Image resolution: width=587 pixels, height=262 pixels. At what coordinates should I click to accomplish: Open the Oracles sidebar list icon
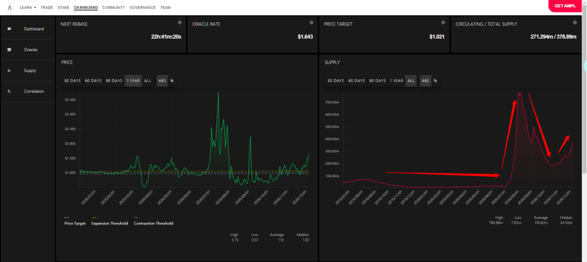pyautogui.click(x=9, y=49)
